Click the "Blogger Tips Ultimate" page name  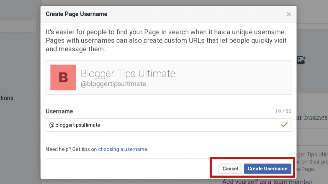[128, 74]
